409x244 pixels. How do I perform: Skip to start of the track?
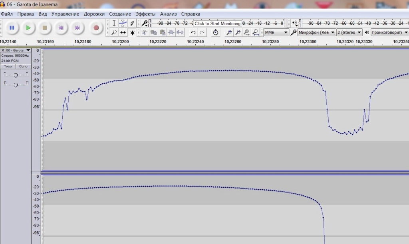pyautogui.click(x=61, y=28)
